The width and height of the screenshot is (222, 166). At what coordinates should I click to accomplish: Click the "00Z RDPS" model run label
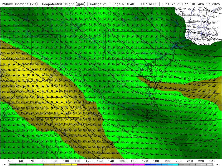149,4
